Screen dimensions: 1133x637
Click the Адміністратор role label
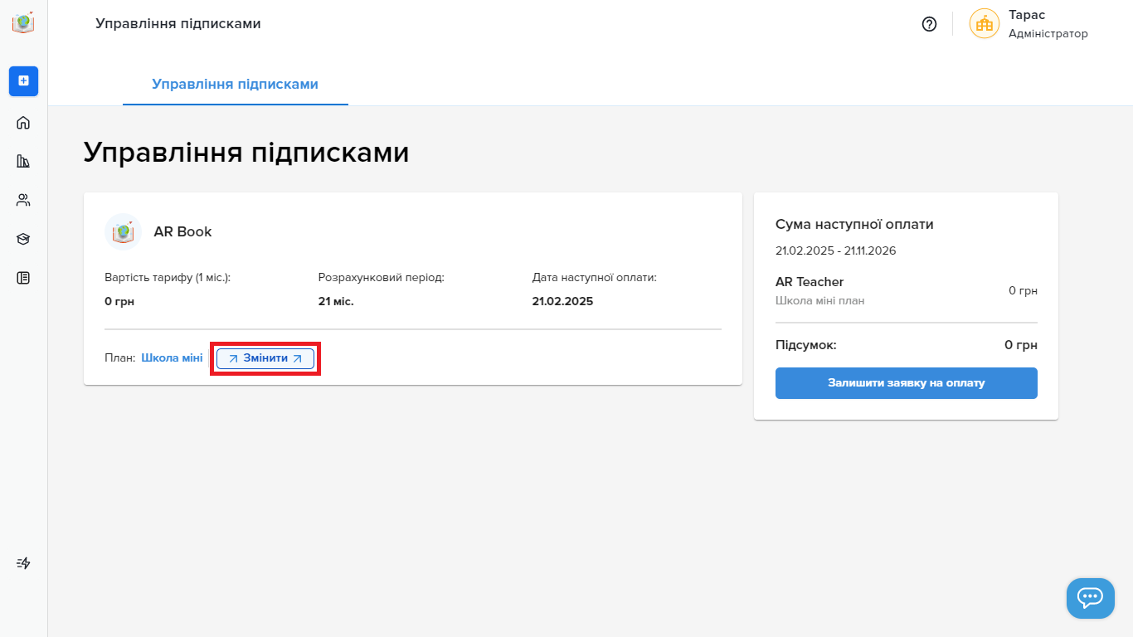click(1048, 34)
